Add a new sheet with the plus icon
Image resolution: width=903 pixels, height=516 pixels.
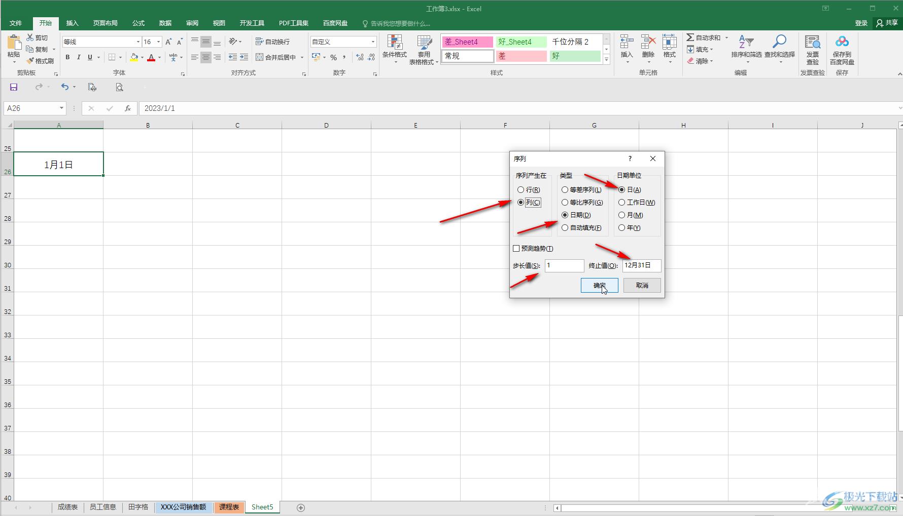pos(301,507)
